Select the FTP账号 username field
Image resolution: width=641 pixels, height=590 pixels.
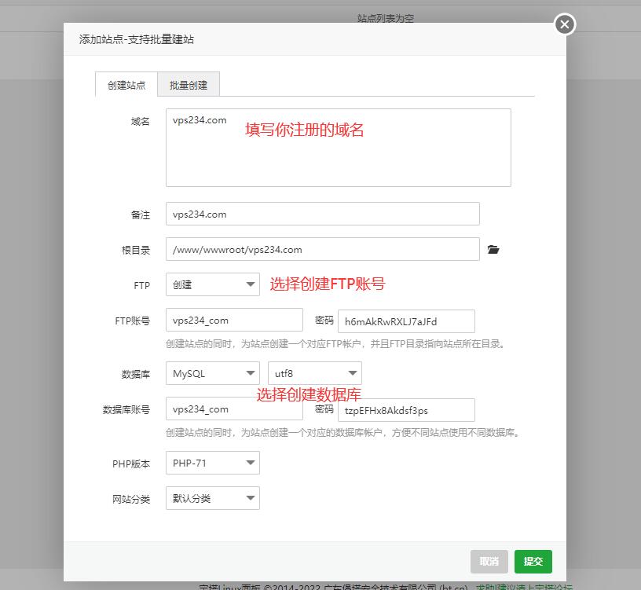tap(234, 320)
